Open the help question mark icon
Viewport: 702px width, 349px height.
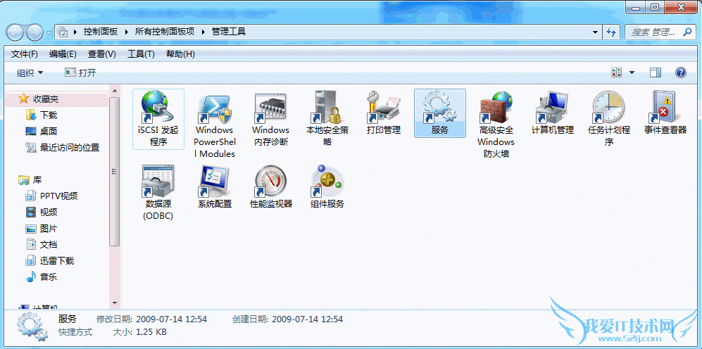680,72
